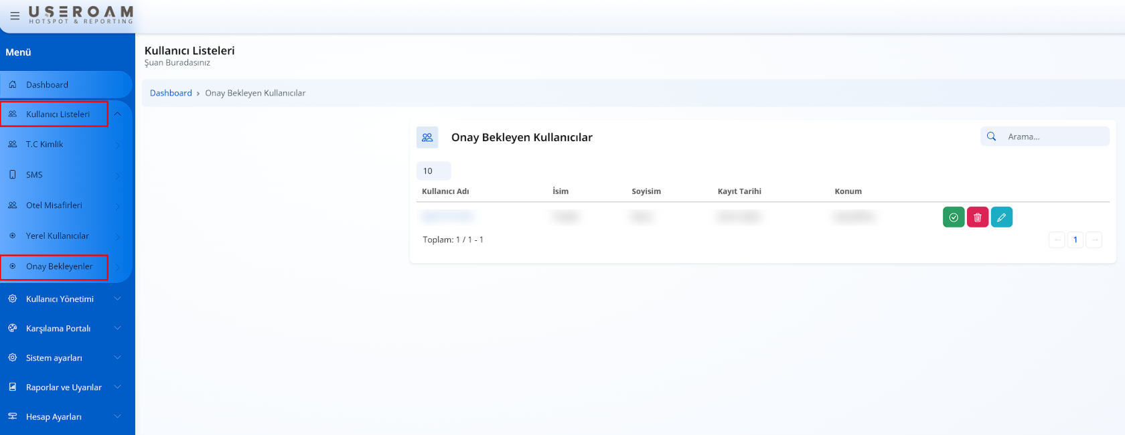Approve user with green checkmark icon
This screenshot has height=435, width=1125.
coord(954,217)
